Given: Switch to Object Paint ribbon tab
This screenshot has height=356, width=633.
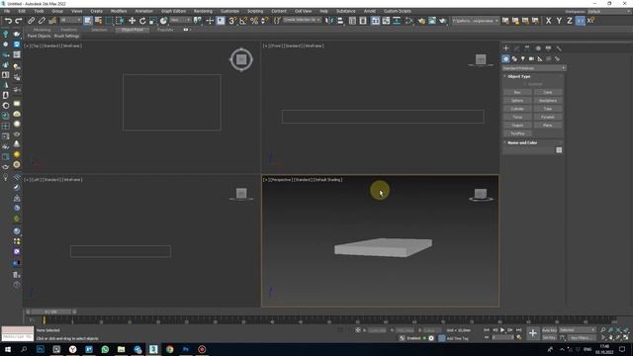Looking at the screenshot, I should pos(132,30).
